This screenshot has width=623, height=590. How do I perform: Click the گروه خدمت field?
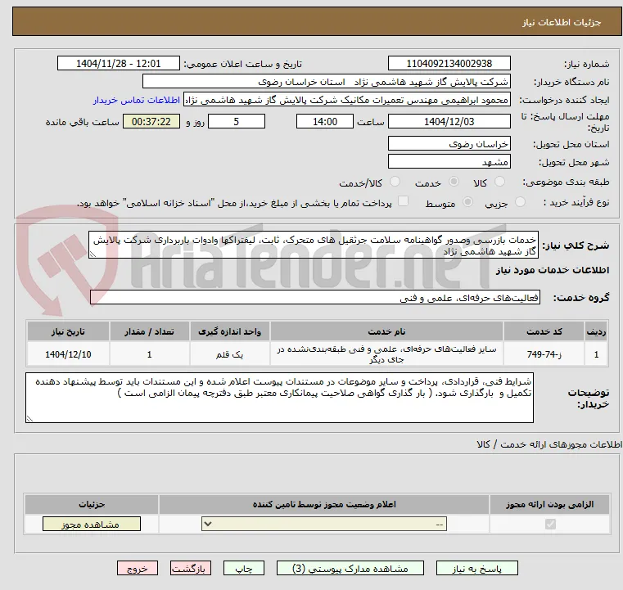(x=315, y=297)
